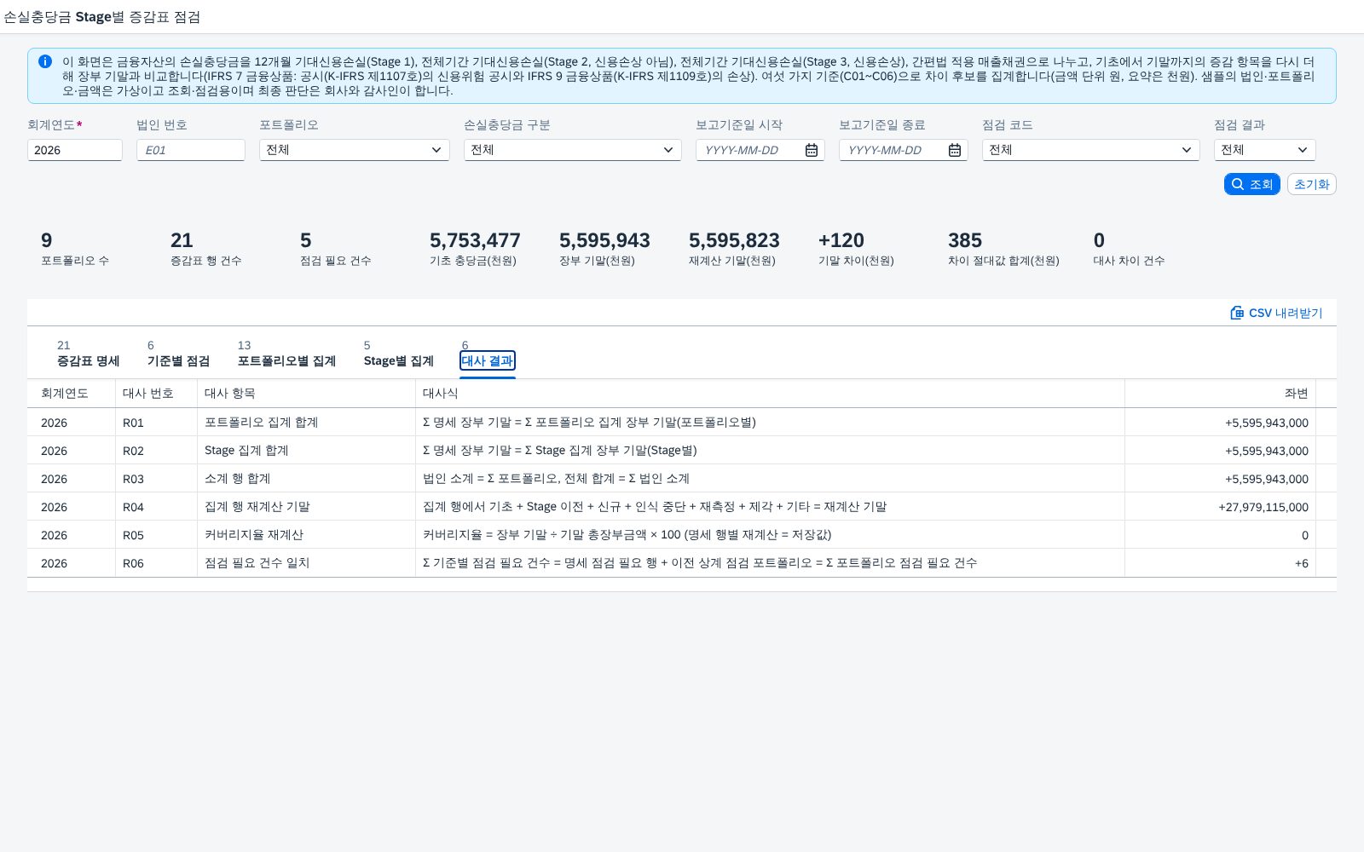1364x852 pixels.
Task: Click the 집계 행 재계산 기말 cell
Action: pos(307,507)
